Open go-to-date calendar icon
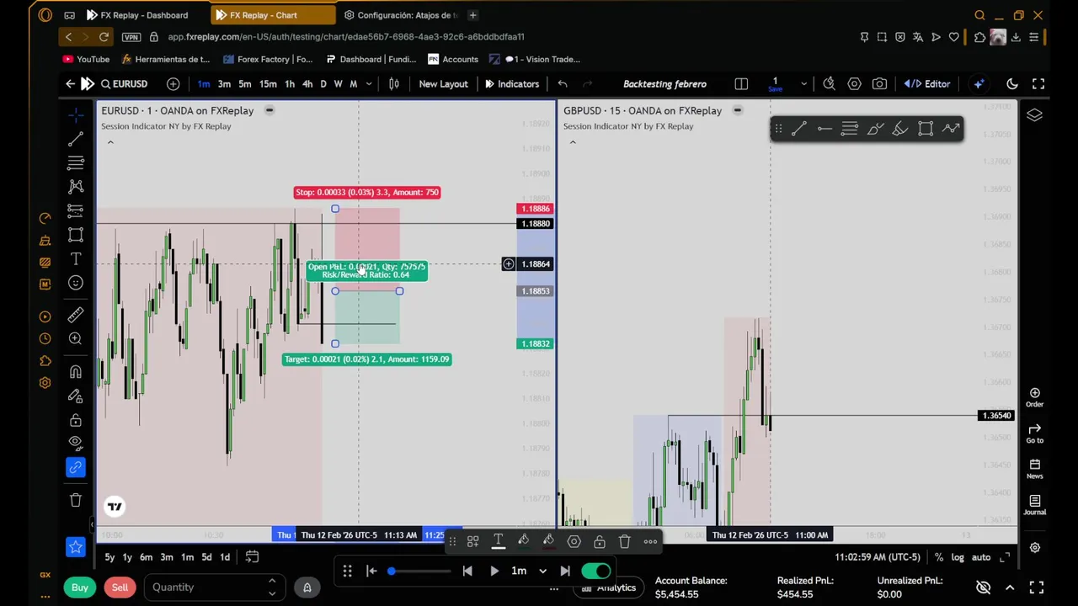 [252, 557]
